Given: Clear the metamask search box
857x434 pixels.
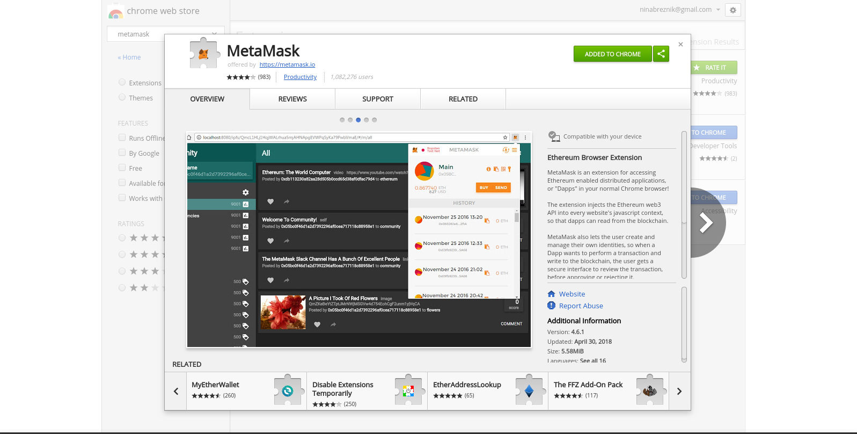Looking at the screenshot, I should point(214,34).
